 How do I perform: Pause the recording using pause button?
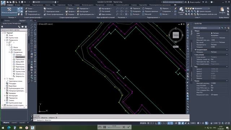click(105, 127)
